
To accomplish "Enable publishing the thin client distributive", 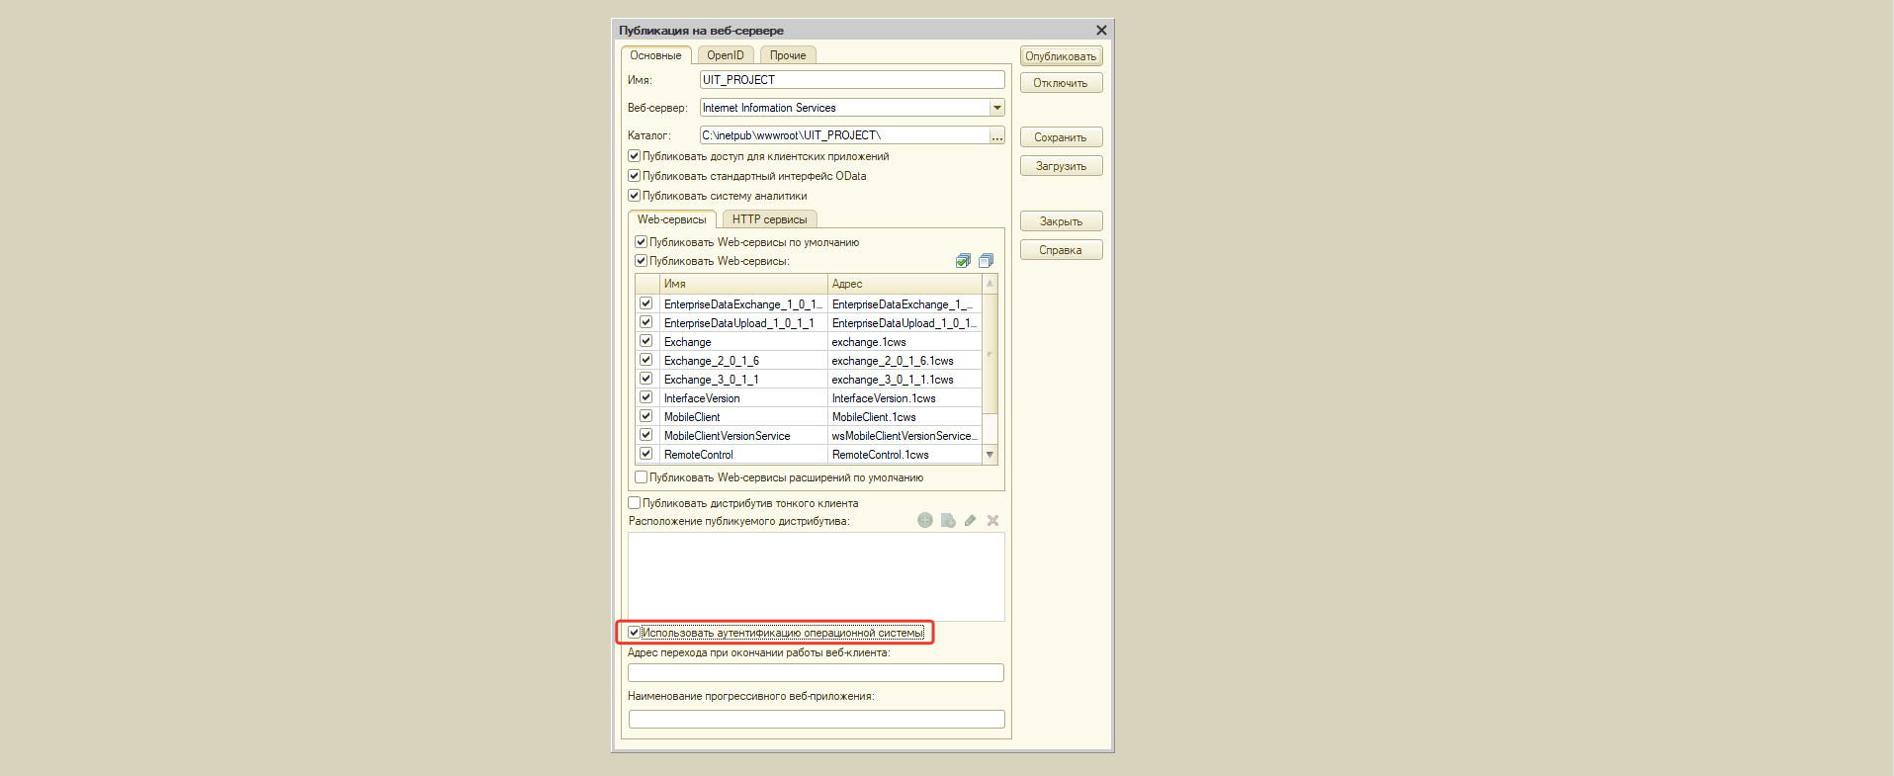I will pyautogui.click(x=635, y=503).
